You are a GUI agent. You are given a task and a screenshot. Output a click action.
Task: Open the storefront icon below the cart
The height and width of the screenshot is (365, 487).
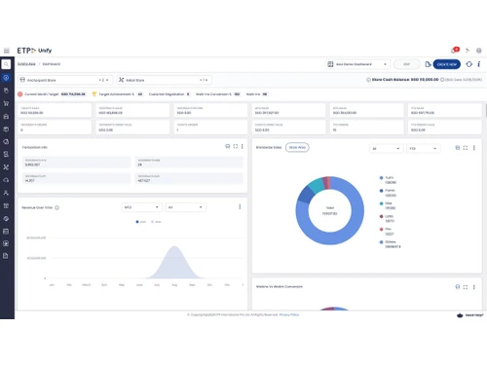pyautogui.click(x=6, y=116)
